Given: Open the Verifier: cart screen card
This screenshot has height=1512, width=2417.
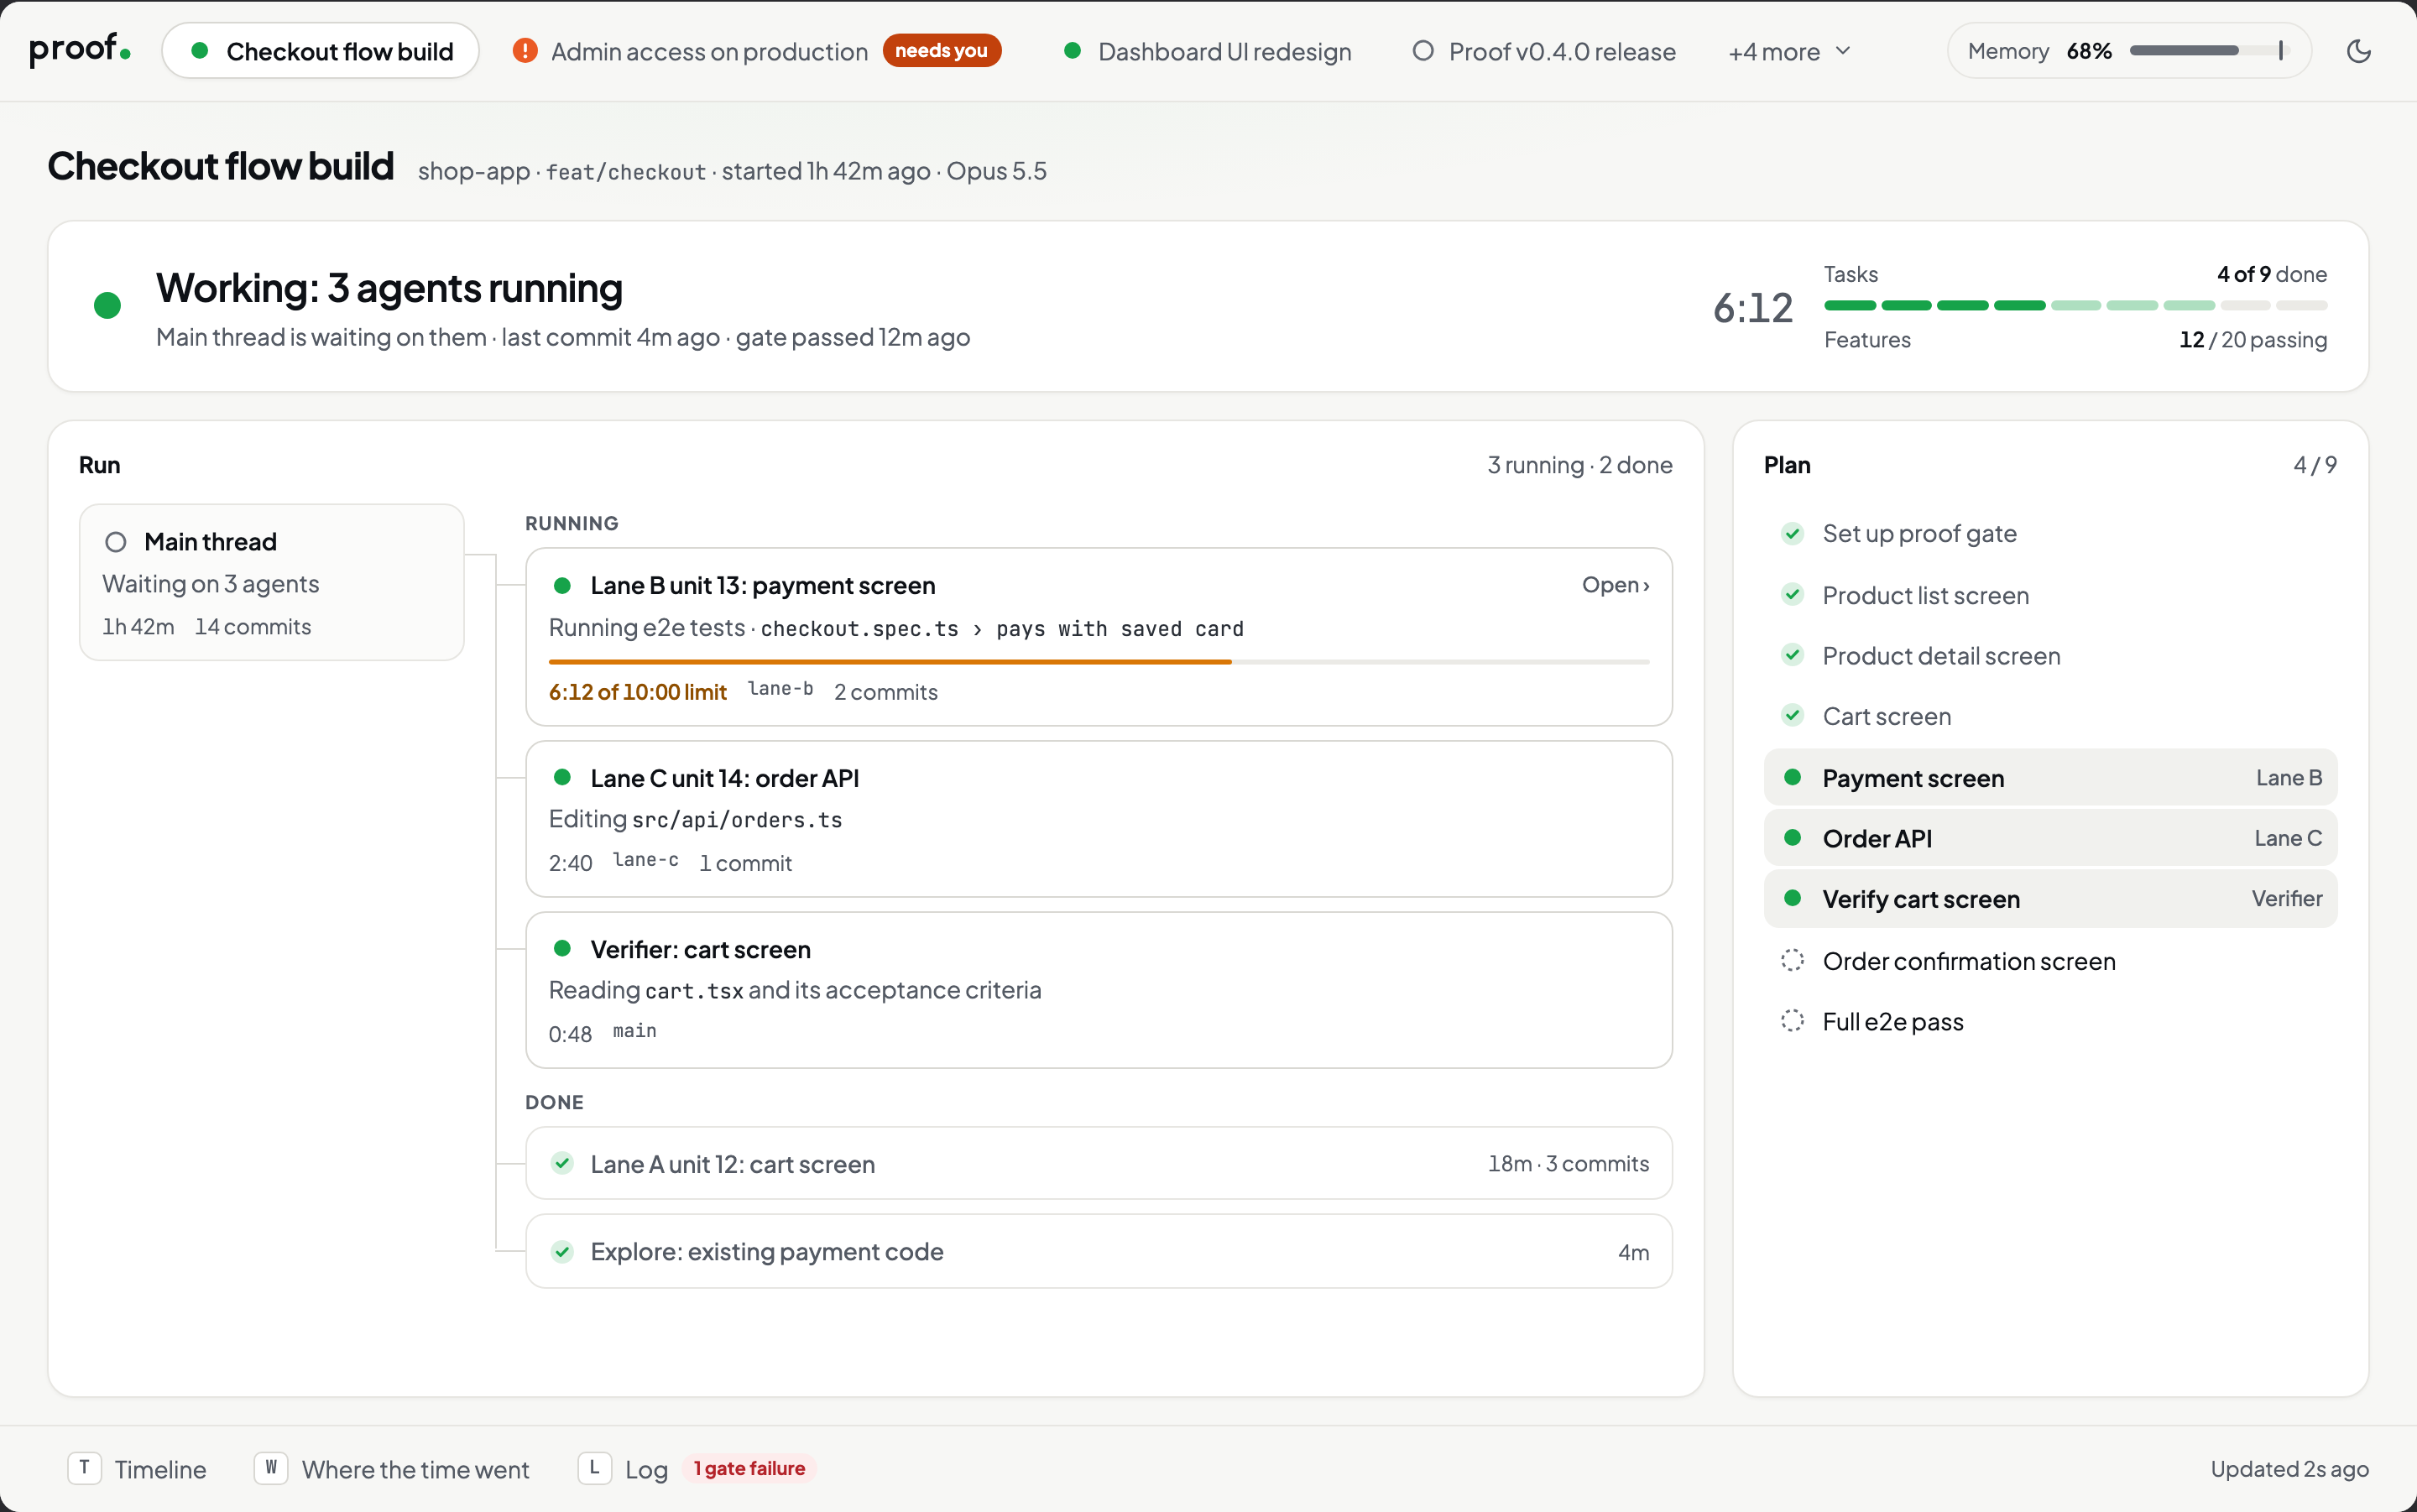Looking at the screenshot, I should tap(1099, 990).
